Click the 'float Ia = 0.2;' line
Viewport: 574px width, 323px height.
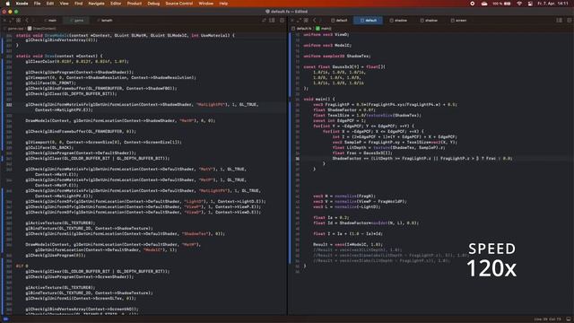point(331,217)
